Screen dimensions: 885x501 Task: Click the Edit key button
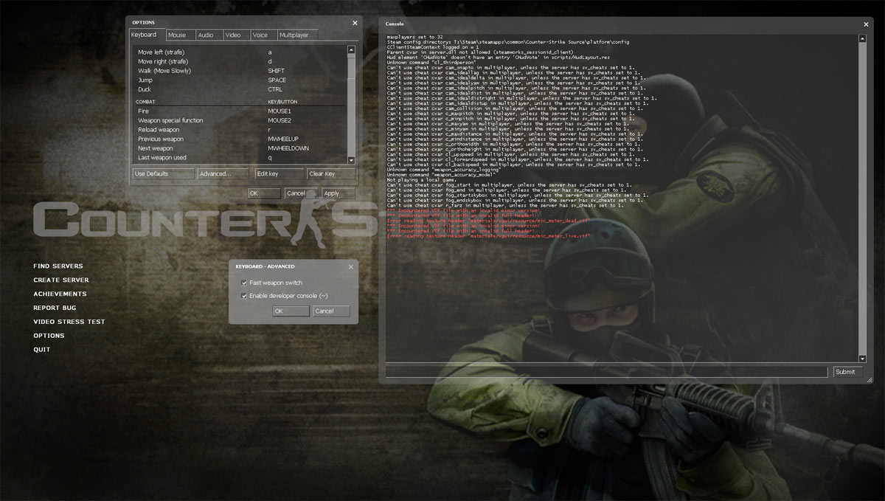pos(280,174)
